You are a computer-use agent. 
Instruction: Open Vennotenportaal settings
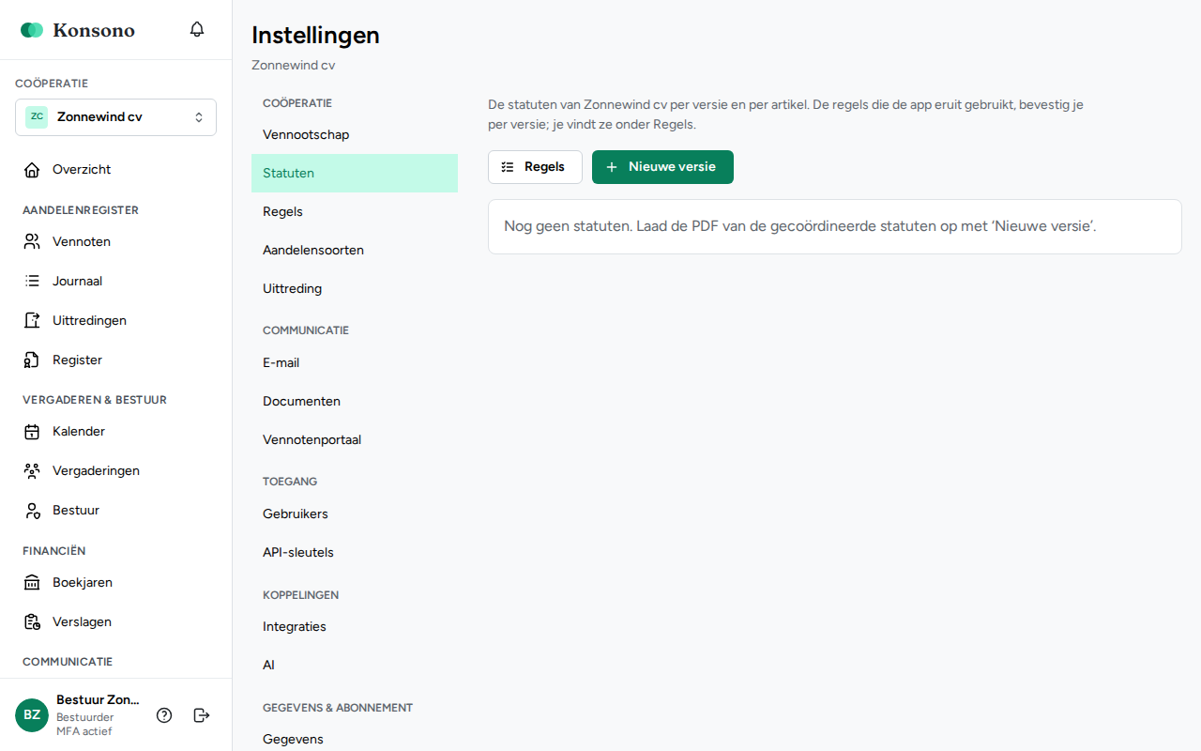(355, 440)
